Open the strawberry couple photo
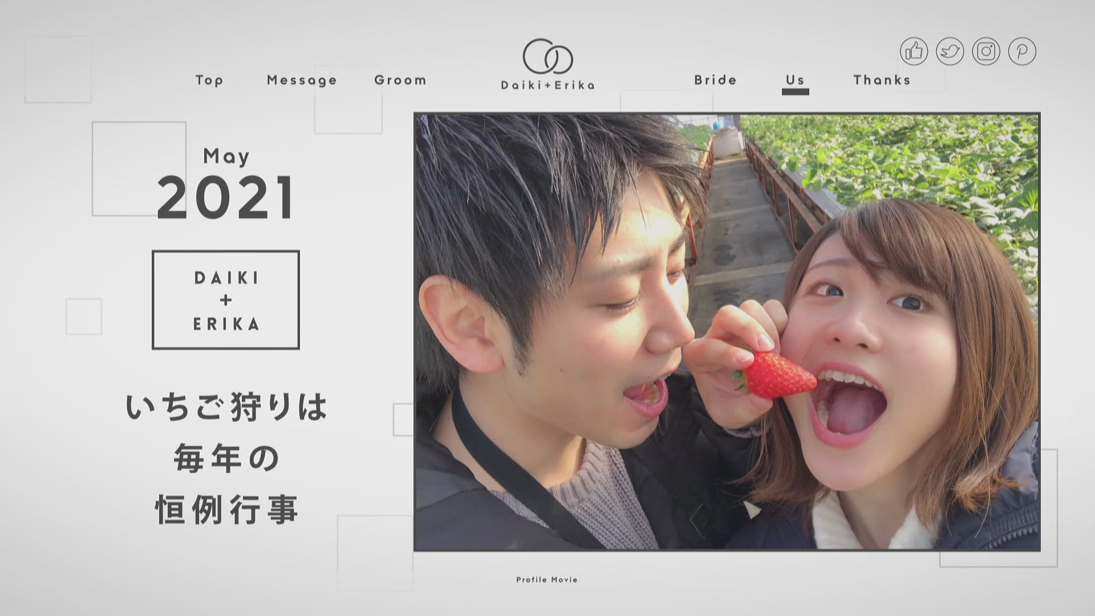The image size is (1095, 616). click(x=727, y=331)
